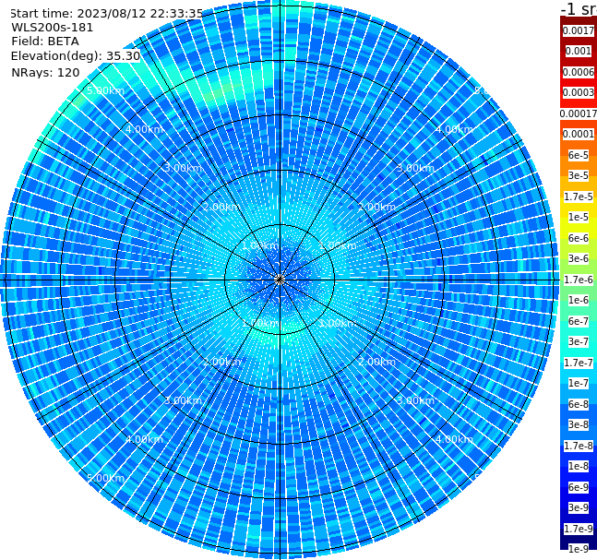This screenshot has width=597, height=560.
Task: Click the 2.00km range label in upper-left quadrant
Action: 222,207
